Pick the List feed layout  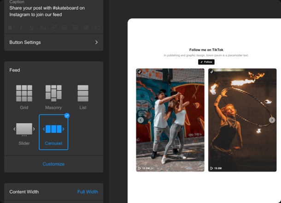(83, 96)
